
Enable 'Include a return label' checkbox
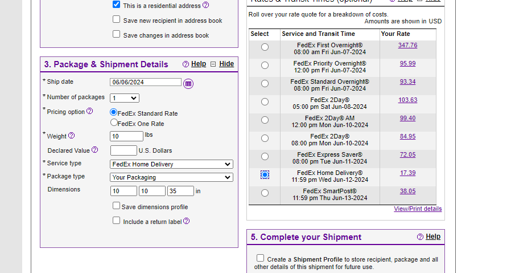tap(116, 221)
